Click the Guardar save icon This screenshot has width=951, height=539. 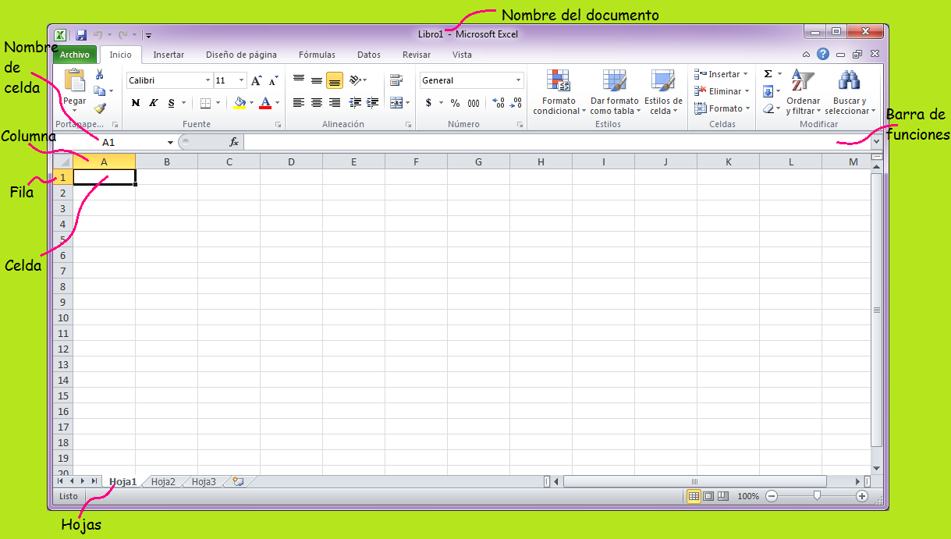[x=80, y=34]
